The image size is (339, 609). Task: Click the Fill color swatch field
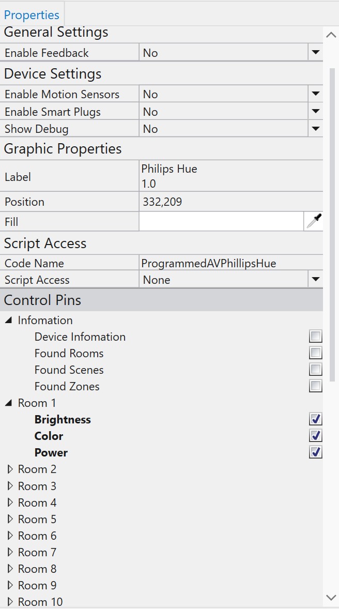pyautogui.click(x=221, y=221)
